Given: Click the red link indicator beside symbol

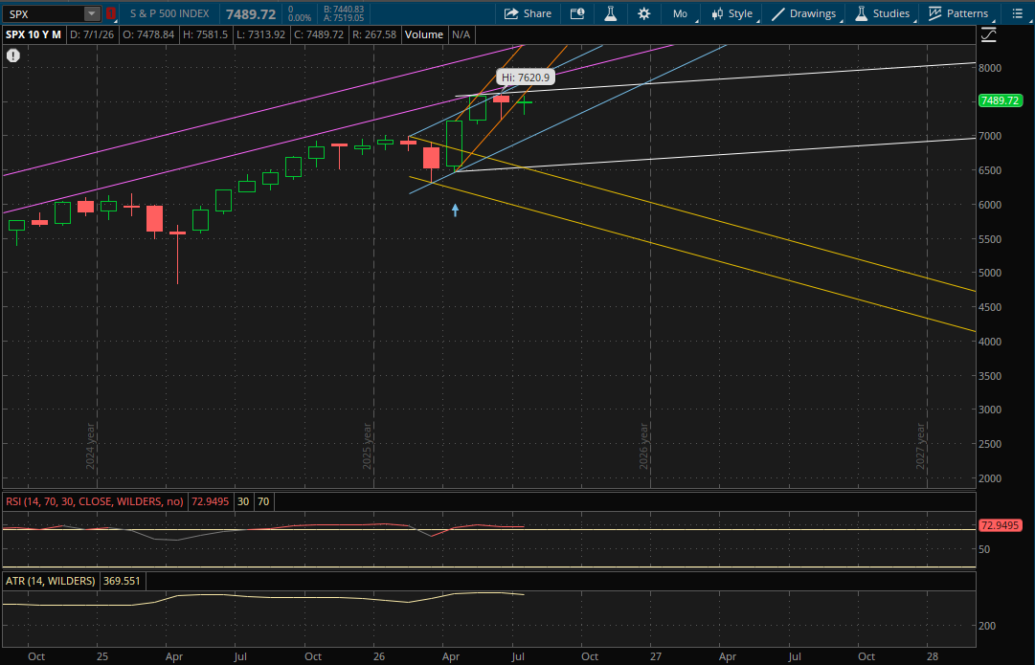Looking at the screenshot, I should coord(110,13).
